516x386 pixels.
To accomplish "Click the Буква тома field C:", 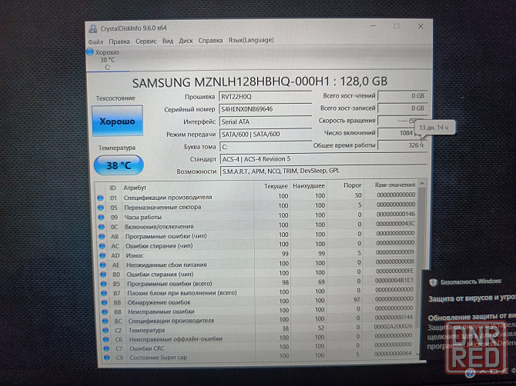I will click(265, 147).
